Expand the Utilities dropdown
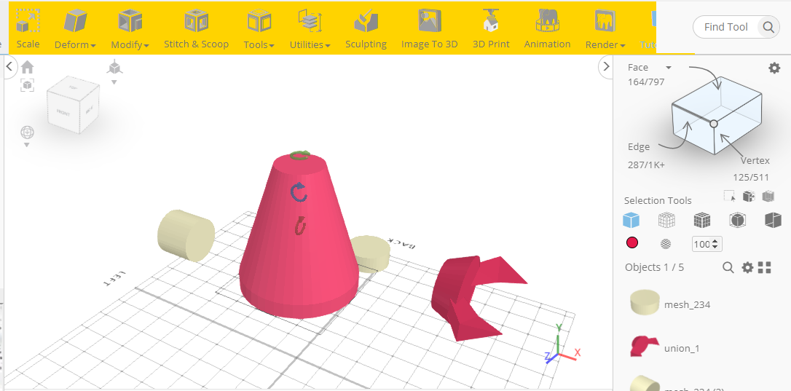The image size is (791, 391). [x=310, y=29]
